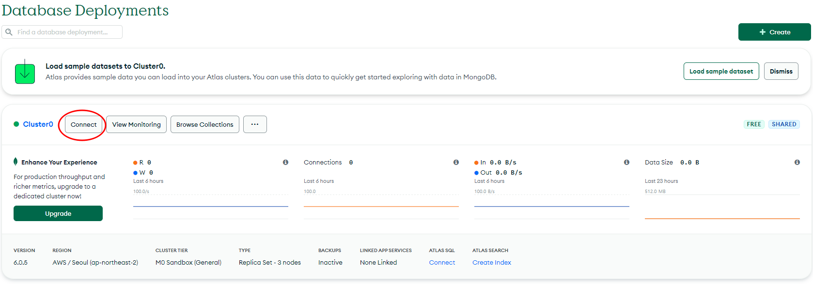Click the M0 Sandbox (General) tier text
813x284 pixels.
point(188,262)
